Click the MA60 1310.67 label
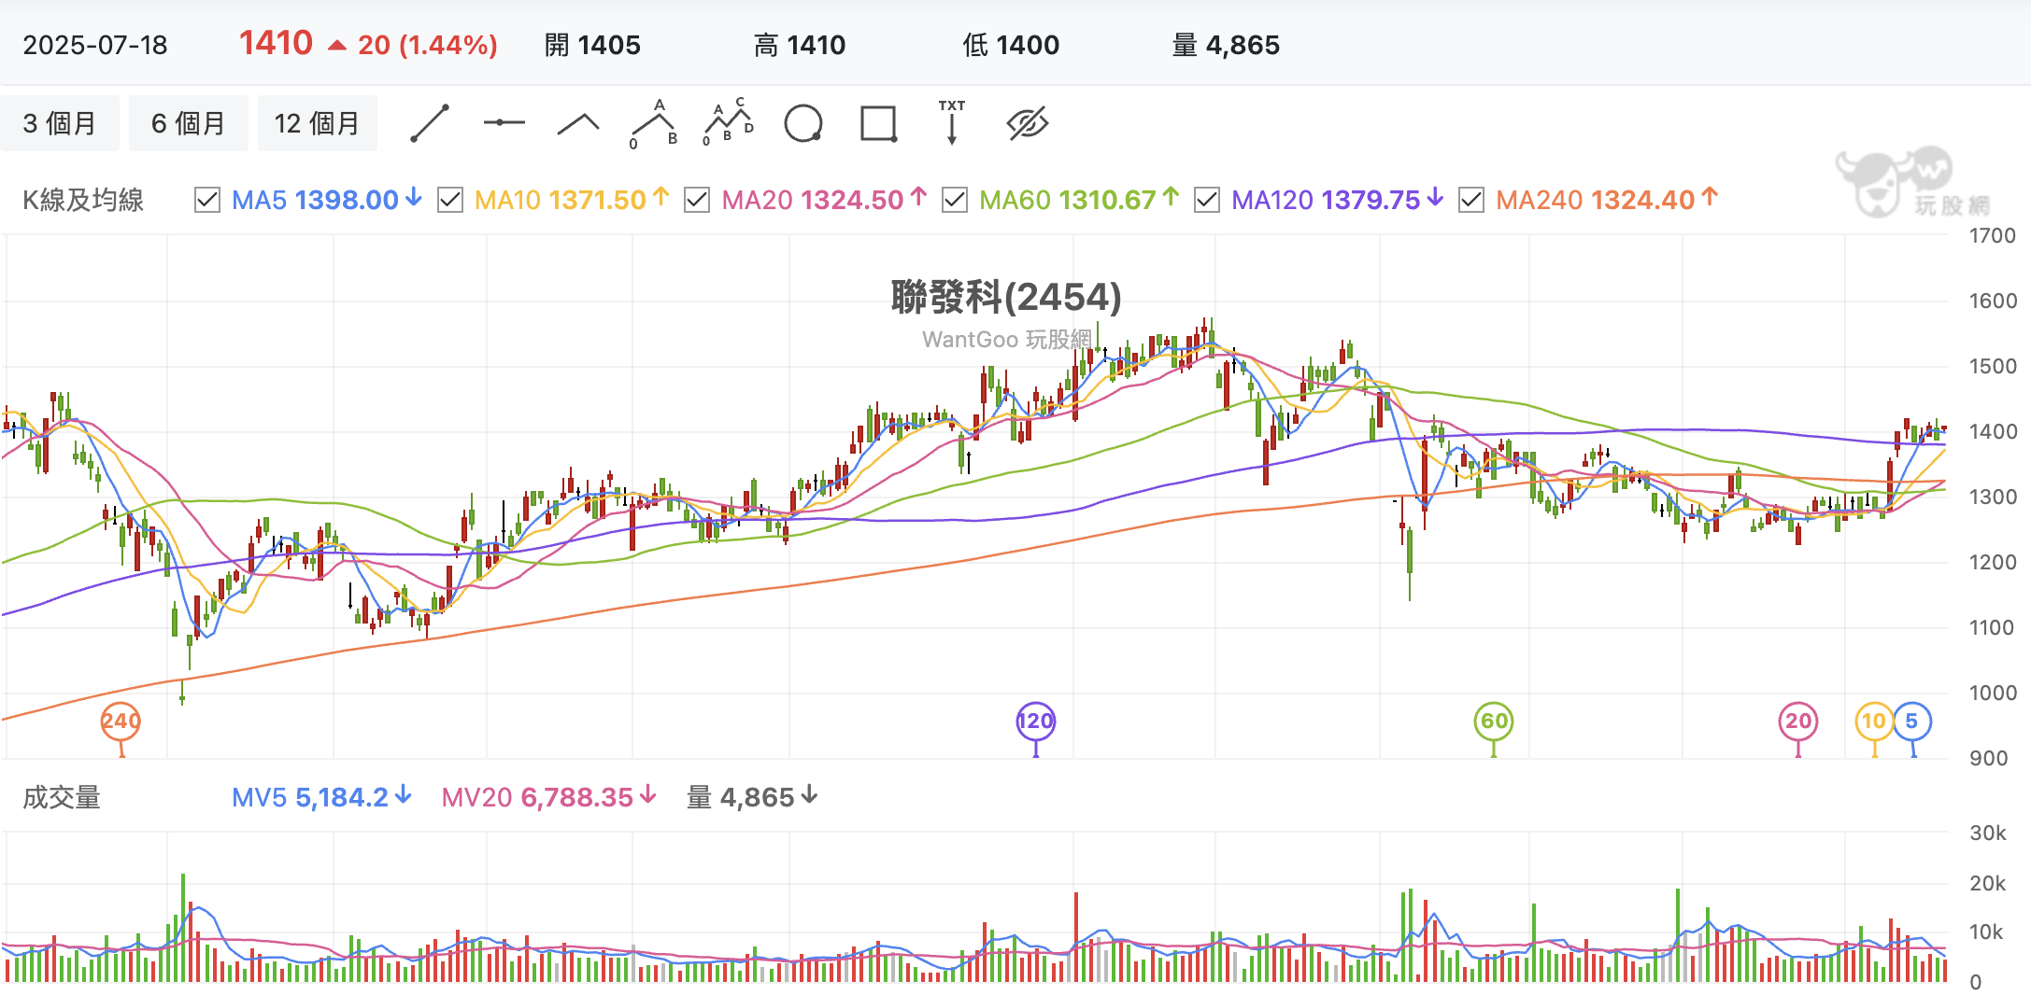Screen dimensions: 2031x995 (x=1079, y=200)
